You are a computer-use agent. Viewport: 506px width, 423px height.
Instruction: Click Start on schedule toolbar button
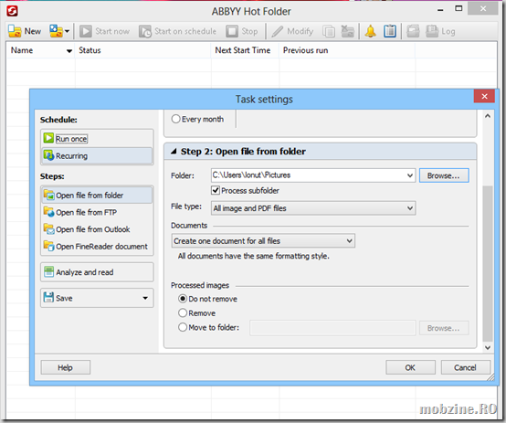(177, 31)
